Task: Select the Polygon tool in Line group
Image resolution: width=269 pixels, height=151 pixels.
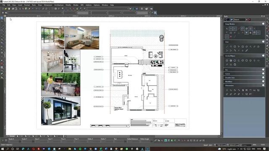Action: pyautogui.click(x=235, y=47)
